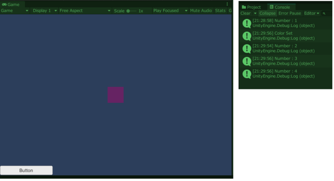334x181 pixels.
Task: Click the info icon of the 'Number : 4' log
Action: coord(247,74)
